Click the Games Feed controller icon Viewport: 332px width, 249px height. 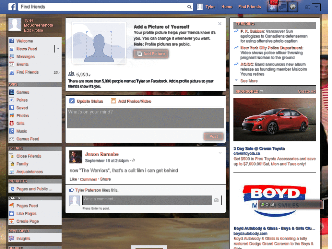click(12, 139)
